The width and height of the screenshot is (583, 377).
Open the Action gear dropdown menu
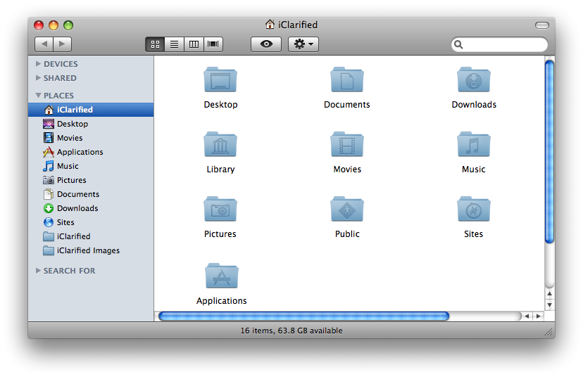click(304, 44)
